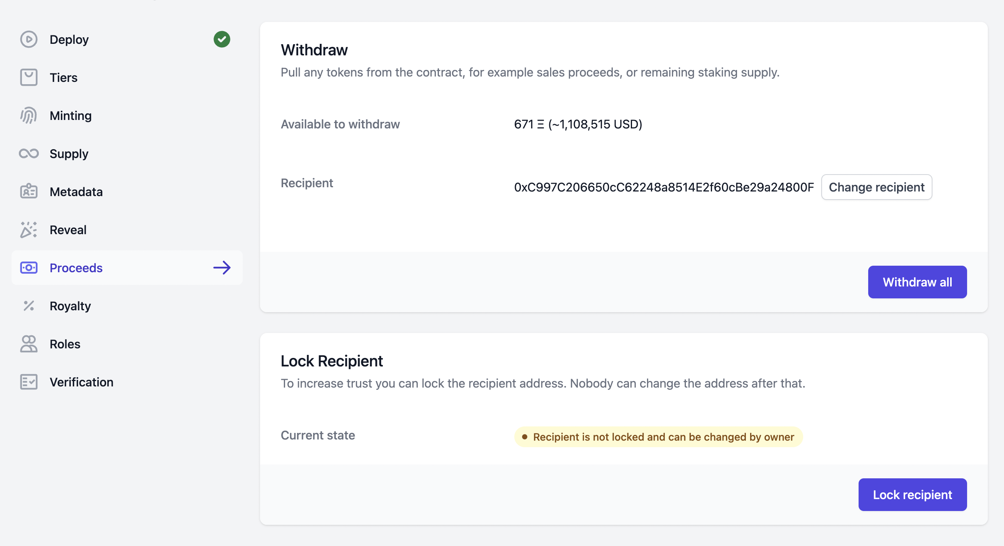
Task: Click the Verification checklist icon
Action: tap(28, 382)
